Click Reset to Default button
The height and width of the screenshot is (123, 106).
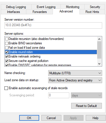tap(87, 106)
